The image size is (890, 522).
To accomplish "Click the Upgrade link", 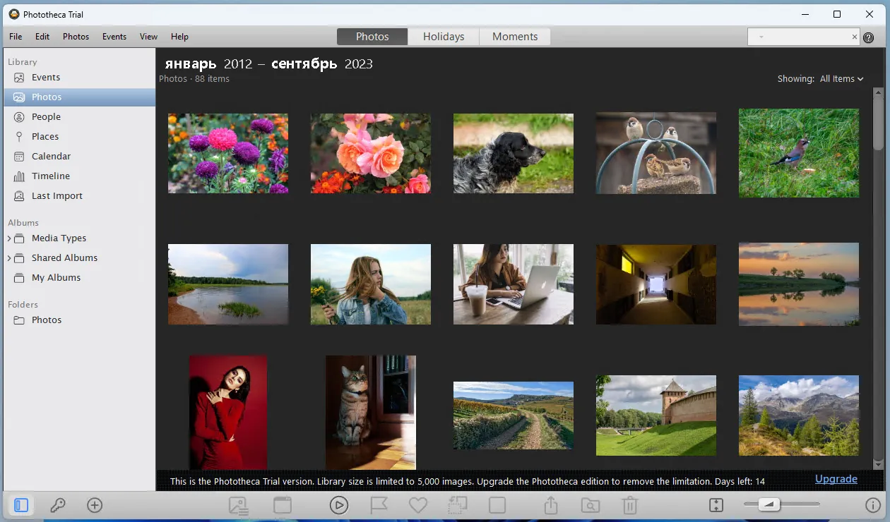I will pyautogui.click(x=836, y=479).
